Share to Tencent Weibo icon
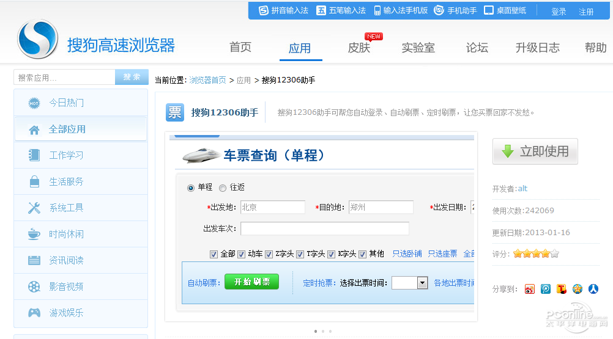This screenshot has height=339, width=613. 562,289
